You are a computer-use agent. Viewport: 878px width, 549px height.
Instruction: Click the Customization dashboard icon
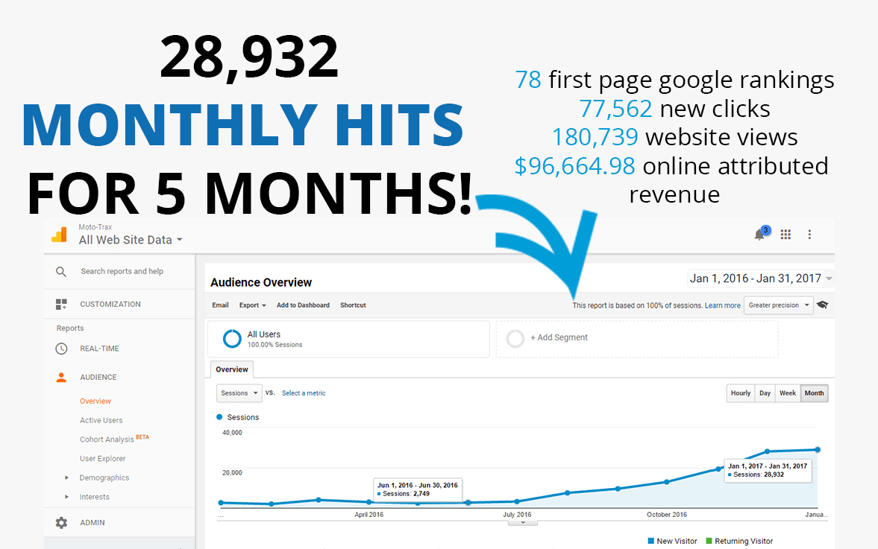tap(62, 304)
